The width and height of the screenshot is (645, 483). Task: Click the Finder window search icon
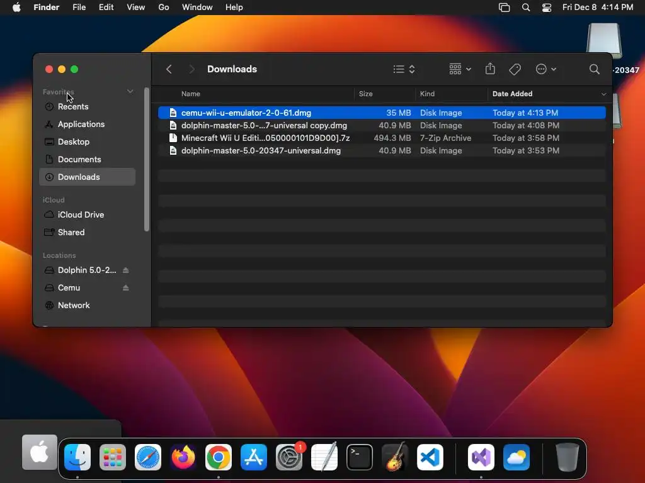pyautogui.click(x=594, y=69)
